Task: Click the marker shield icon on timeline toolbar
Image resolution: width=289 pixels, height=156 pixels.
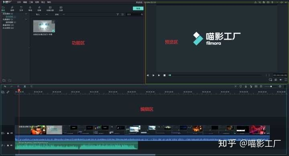Action: (241, 86)
